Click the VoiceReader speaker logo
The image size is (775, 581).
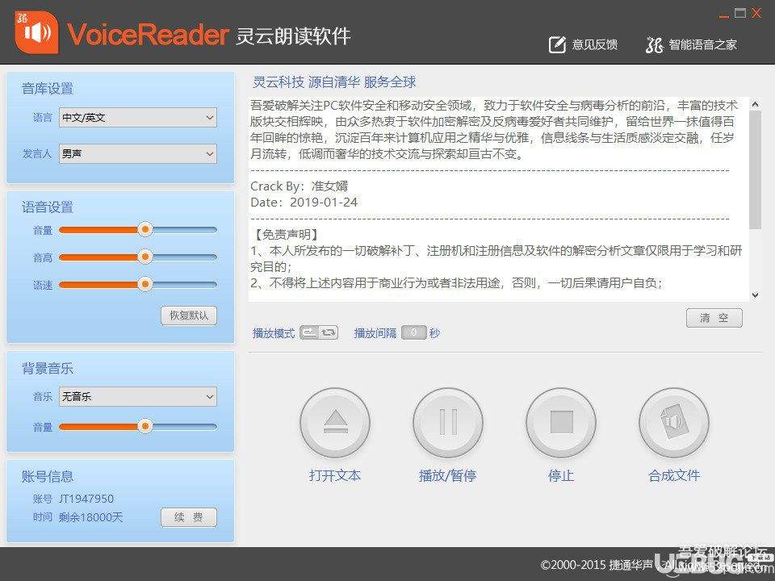[36, 32]
